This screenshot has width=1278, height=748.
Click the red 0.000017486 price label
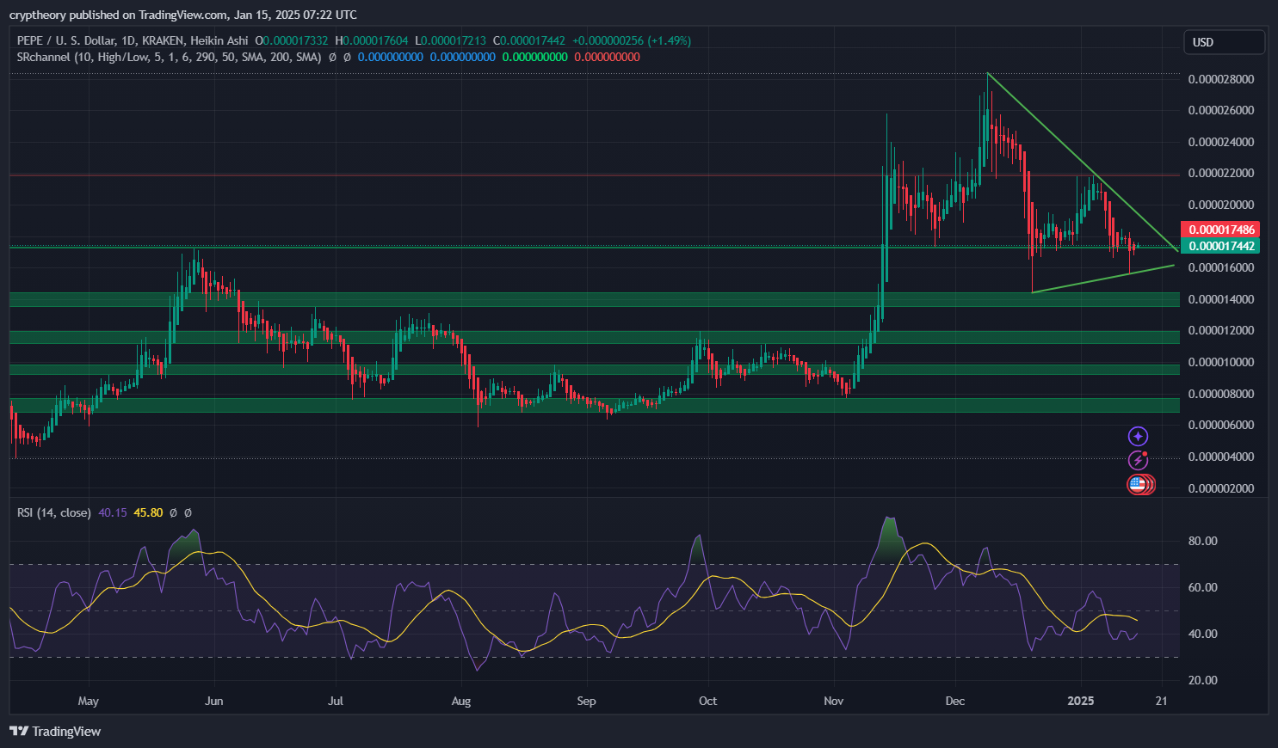[1222, 230]
